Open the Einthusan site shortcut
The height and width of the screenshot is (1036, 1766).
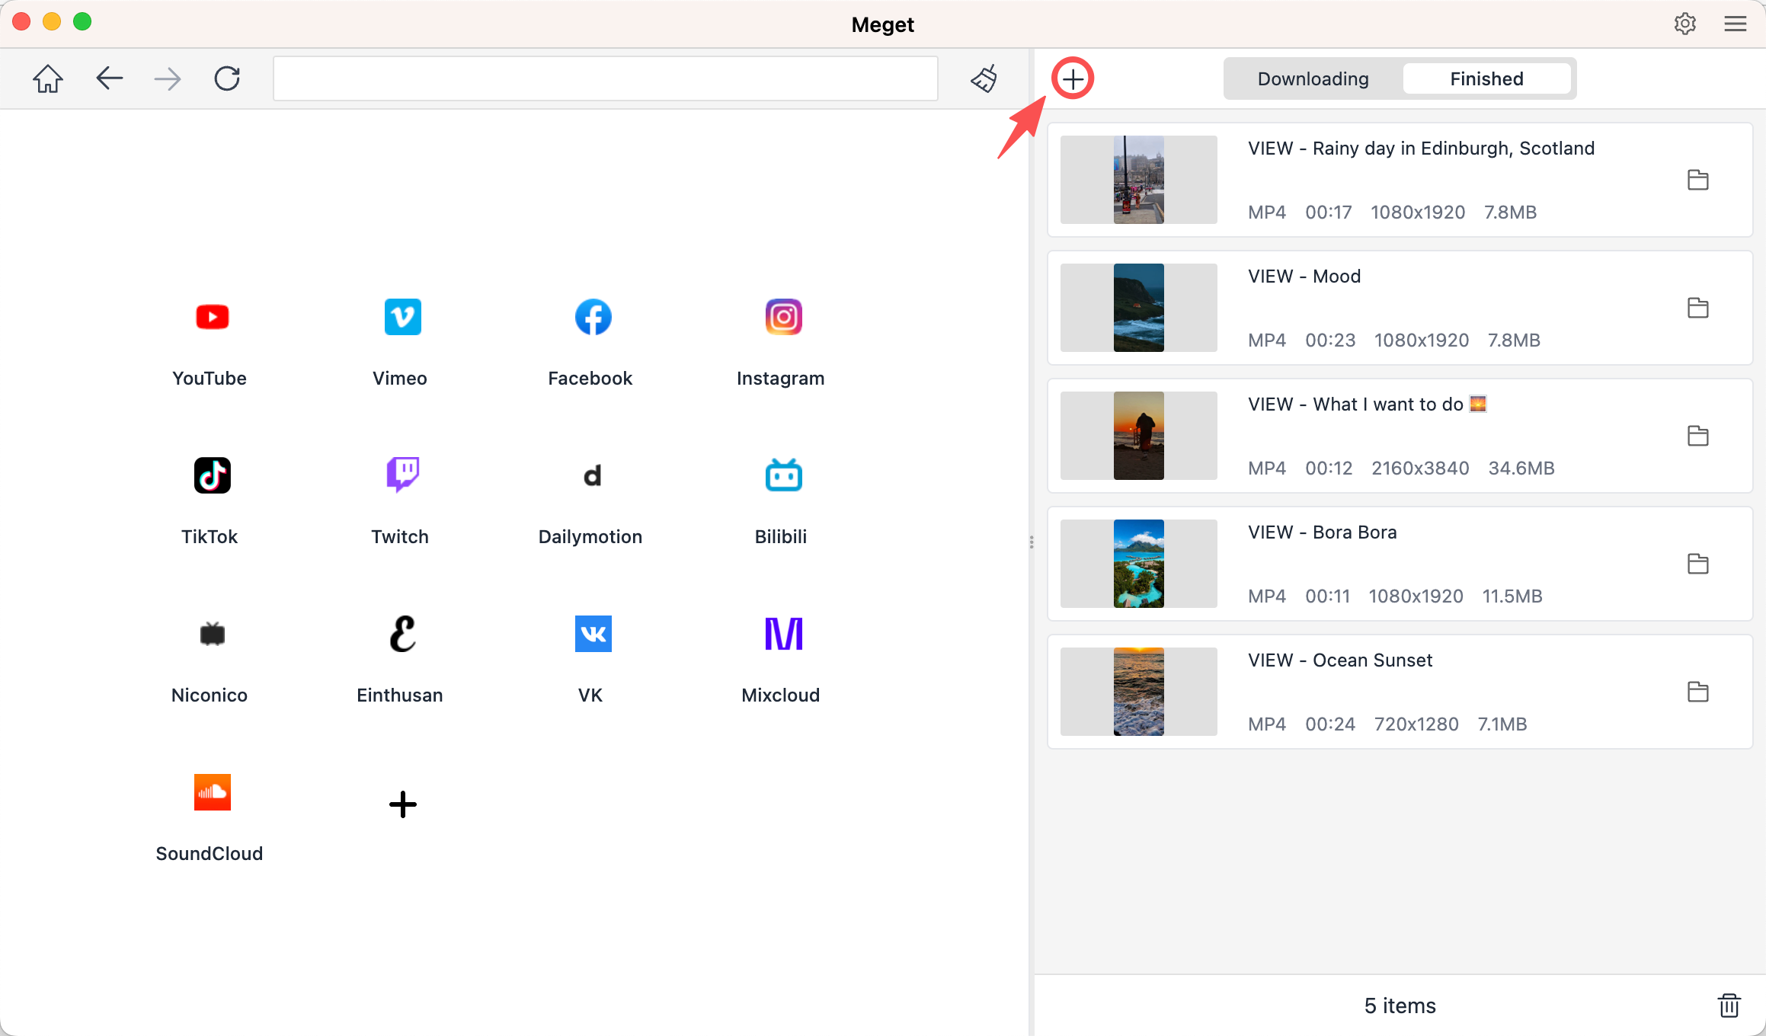tap(402, 635)
